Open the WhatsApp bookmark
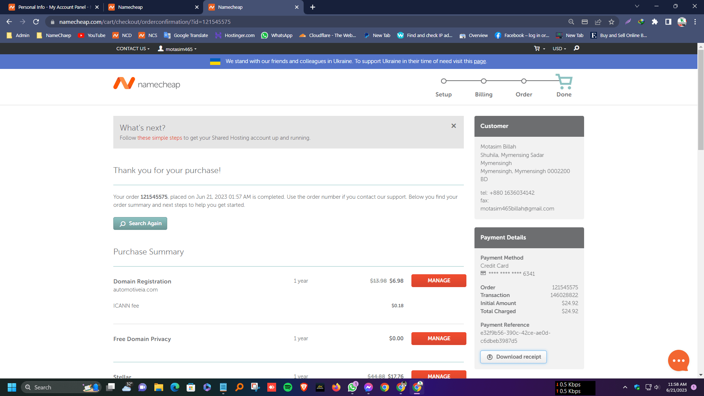The image size is (704, 396). [x=277, y=35]
